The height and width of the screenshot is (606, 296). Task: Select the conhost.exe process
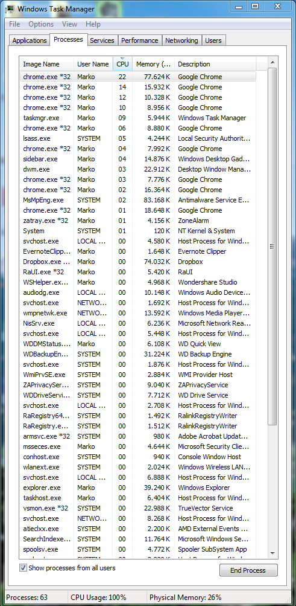pos(137,457)
